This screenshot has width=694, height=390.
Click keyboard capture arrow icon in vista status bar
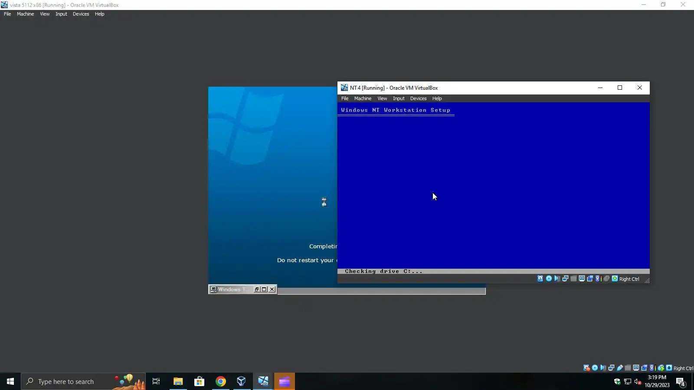pos(669,368)
